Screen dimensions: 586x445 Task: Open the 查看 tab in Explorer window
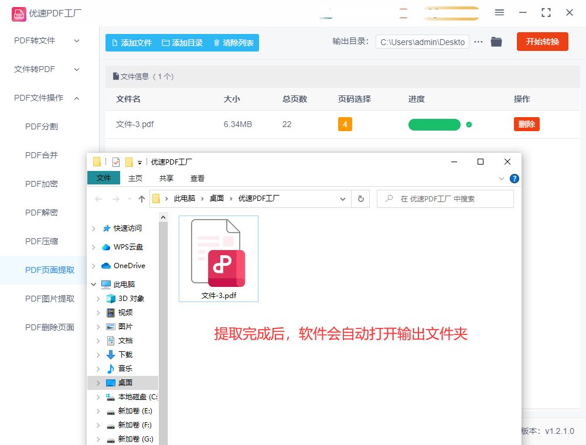tap(197, 179)
